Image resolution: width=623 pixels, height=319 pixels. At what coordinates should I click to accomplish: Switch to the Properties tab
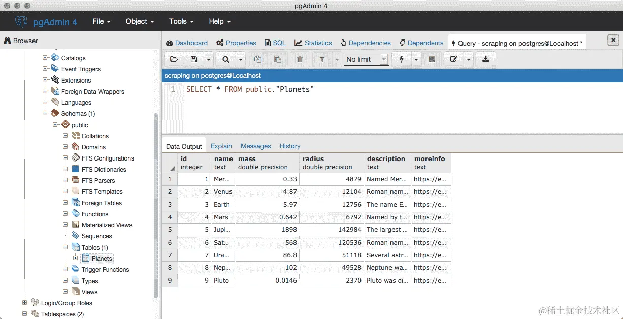(x=236, y=43)
